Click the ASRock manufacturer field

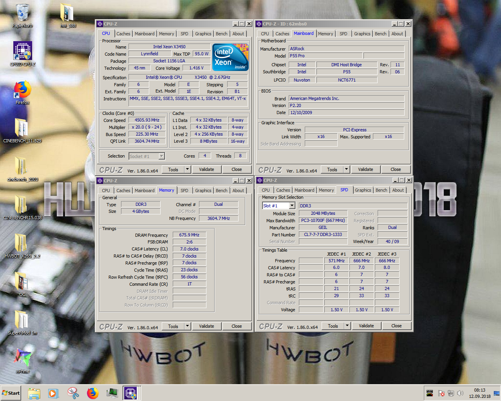[x=346, y=49]
